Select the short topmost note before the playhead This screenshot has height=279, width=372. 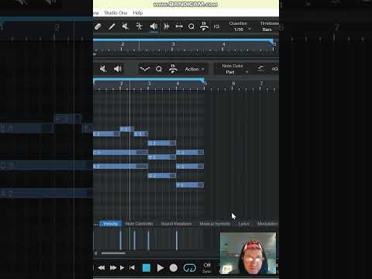[126, 129]
